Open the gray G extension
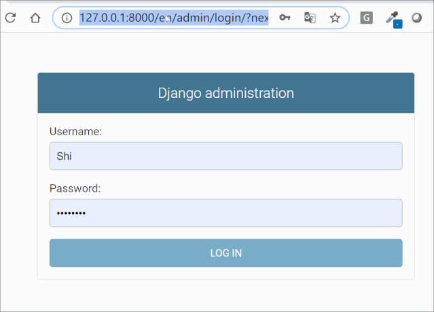Screen dimensions: 434x312 (366, 18)
